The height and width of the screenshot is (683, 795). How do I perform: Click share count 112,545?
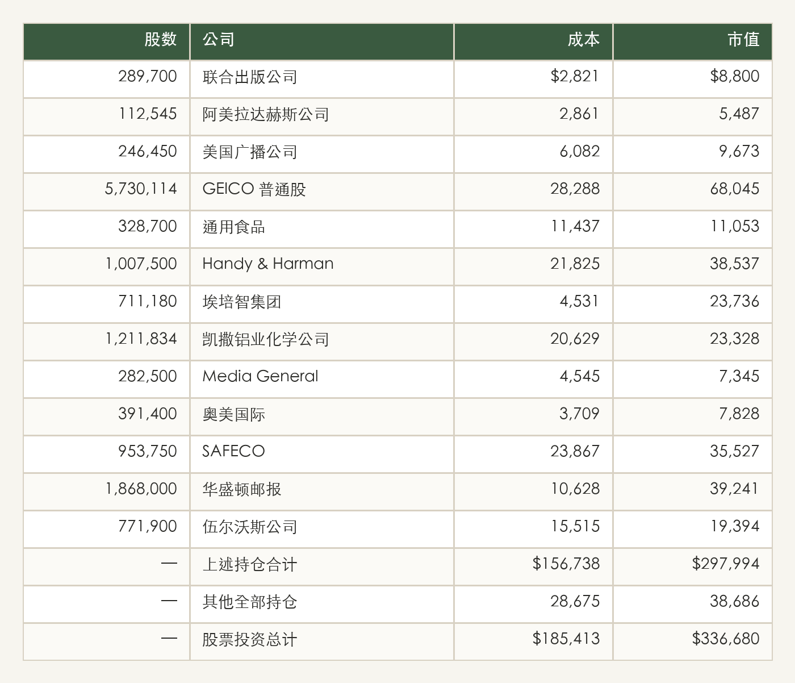pyautogui.click(x=148, y=114)
